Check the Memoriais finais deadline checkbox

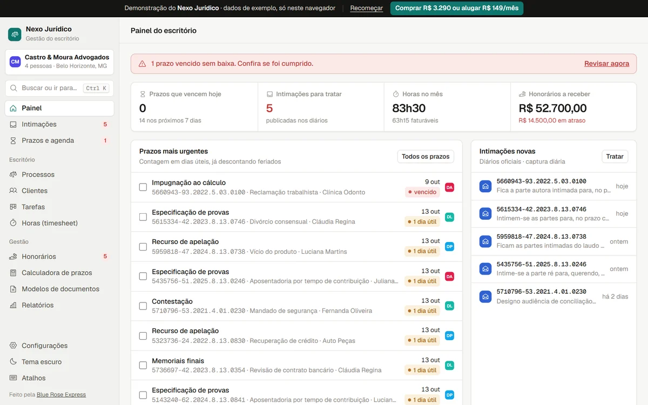pos(143,366)
